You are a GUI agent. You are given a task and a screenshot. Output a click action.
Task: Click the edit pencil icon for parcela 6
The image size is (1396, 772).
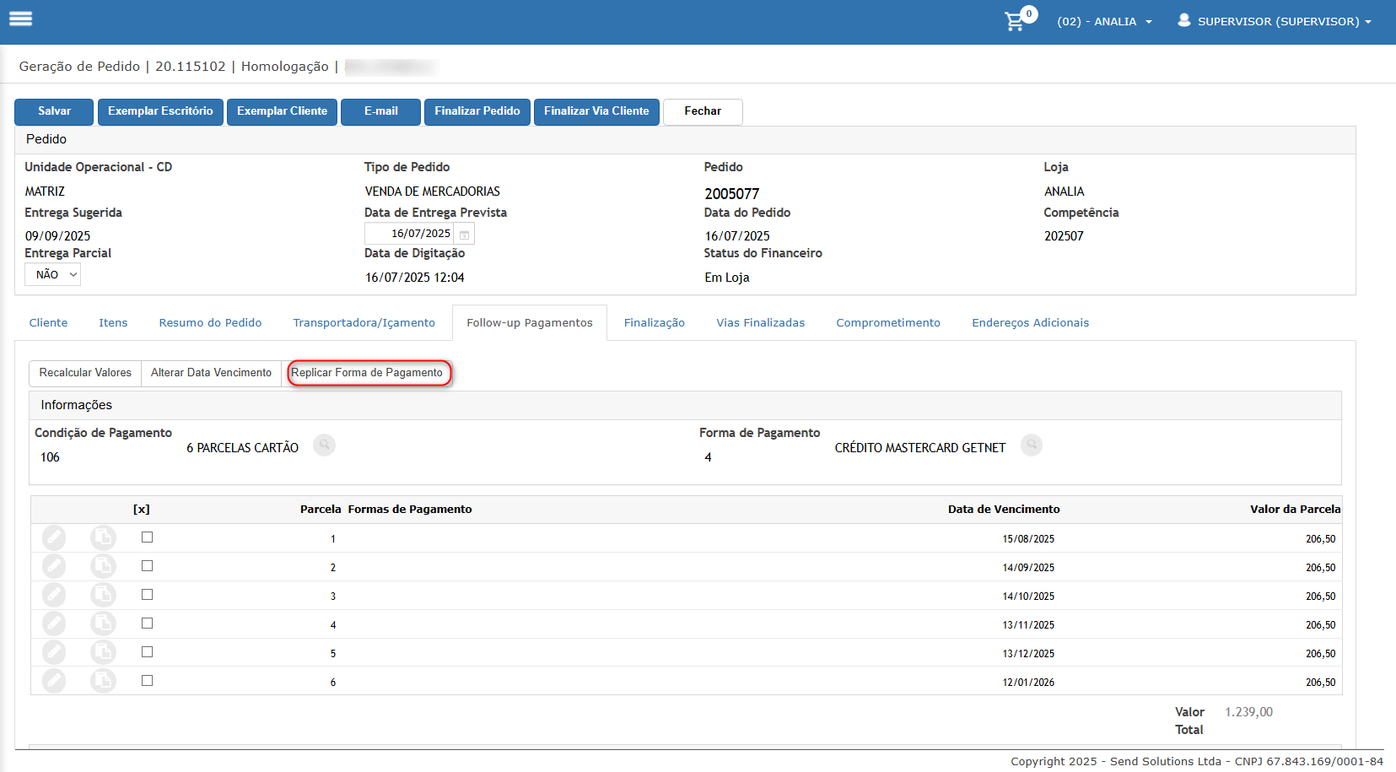(54, 681)
